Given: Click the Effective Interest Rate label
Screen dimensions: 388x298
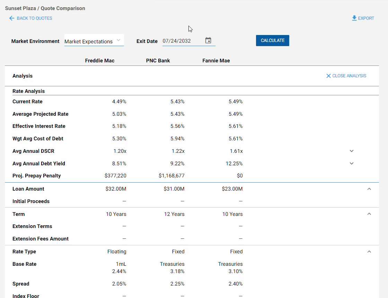Looking at the screenshot, I should tap(39, 126).
